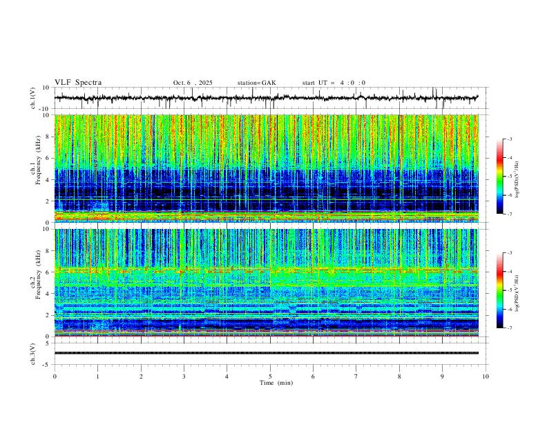Click the "-5" tick on ch.3 axis
Image resolution: width=547 pixels, height=422 pixels.
tap(46, 365)
